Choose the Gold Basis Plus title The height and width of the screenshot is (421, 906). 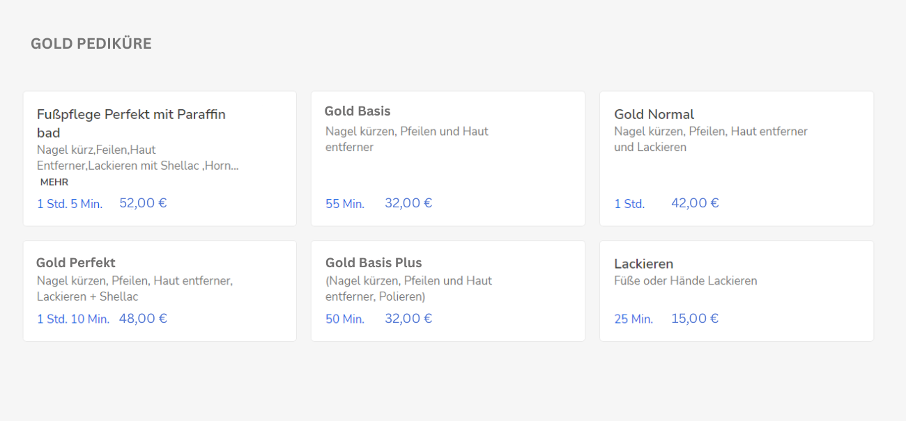[374, 263]
